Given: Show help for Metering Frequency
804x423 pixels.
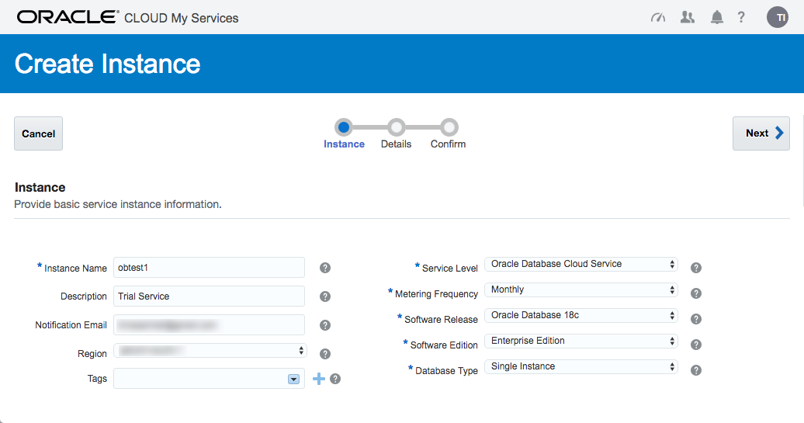Looking at the screenshot, I should [x=696, y=293].
